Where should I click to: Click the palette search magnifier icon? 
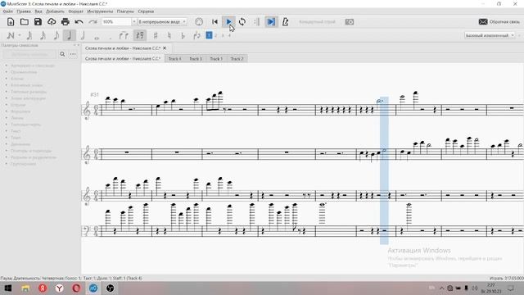(x=62, y=54)
